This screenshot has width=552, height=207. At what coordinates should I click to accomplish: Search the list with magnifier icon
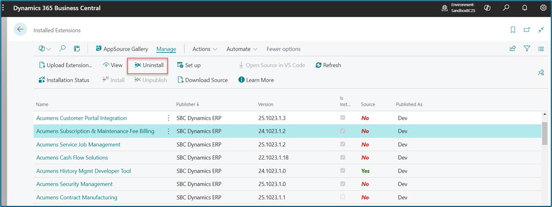[x=63, y=49]
